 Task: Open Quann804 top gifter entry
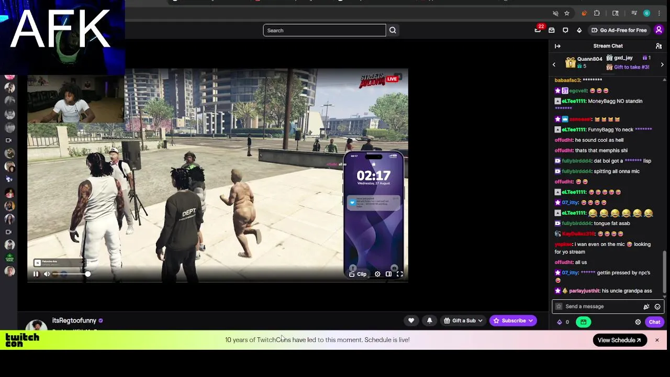[583, 63]
